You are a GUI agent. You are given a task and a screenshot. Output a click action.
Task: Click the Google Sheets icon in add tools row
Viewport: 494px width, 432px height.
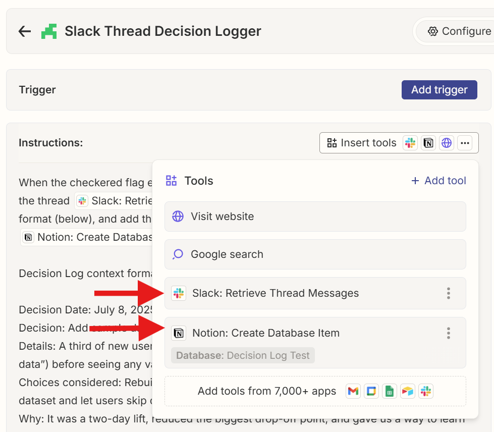tap(390, 391)
